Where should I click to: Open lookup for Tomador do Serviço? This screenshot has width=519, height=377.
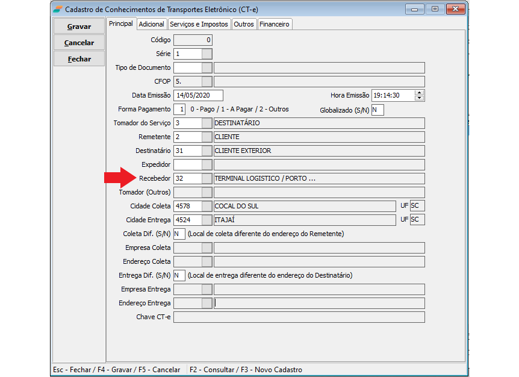(207, 123)
